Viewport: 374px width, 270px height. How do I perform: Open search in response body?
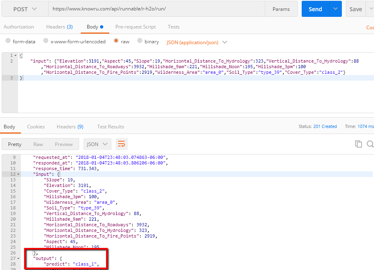370,144
